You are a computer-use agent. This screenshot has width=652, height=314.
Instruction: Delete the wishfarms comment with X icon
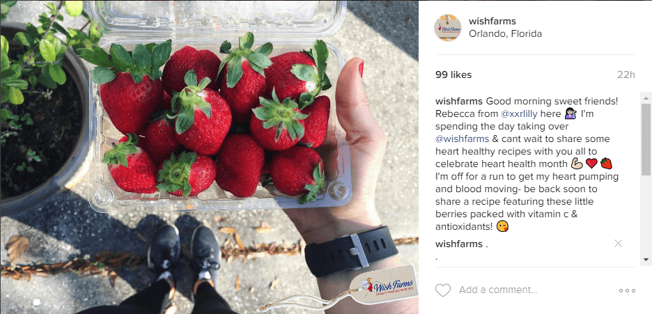619,244
